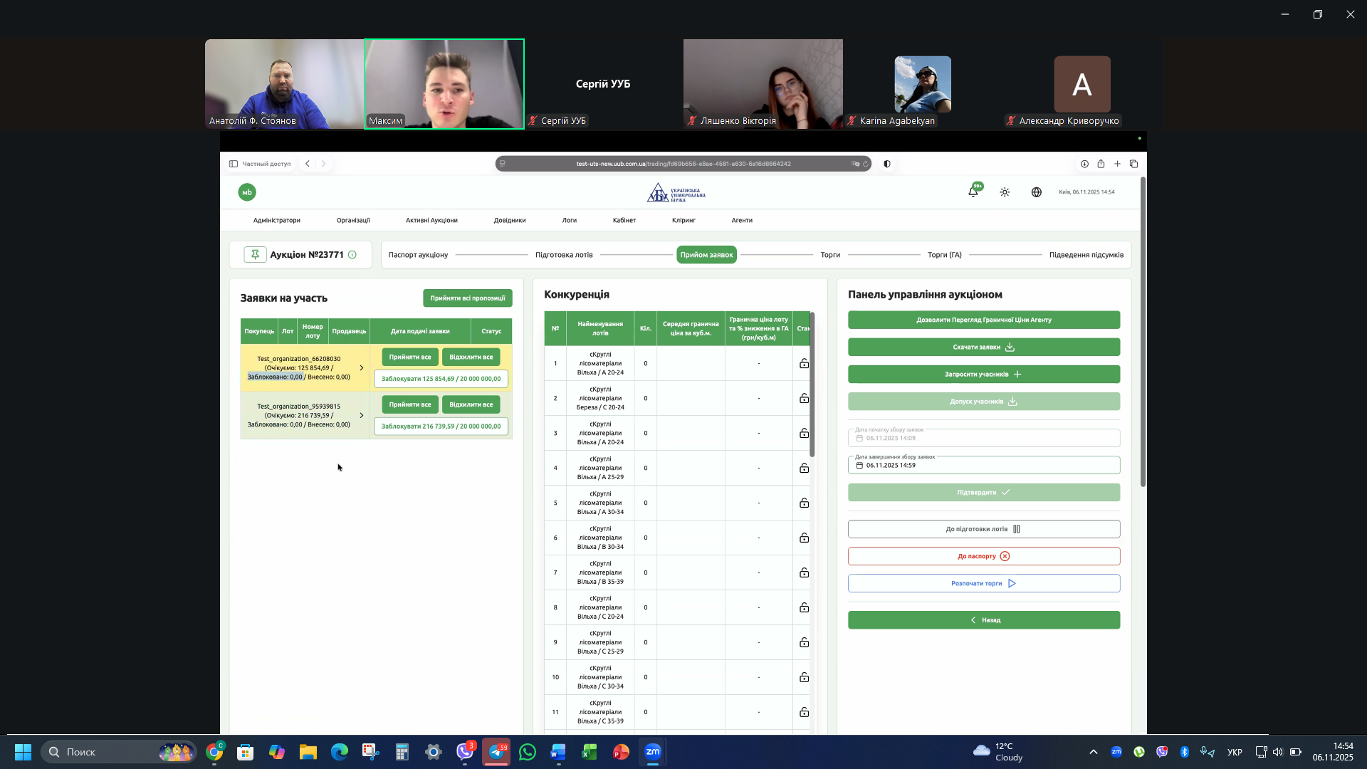The image size is (1367, 769).
Task: Toggle lock icon for lot 1
Action: 804,364
